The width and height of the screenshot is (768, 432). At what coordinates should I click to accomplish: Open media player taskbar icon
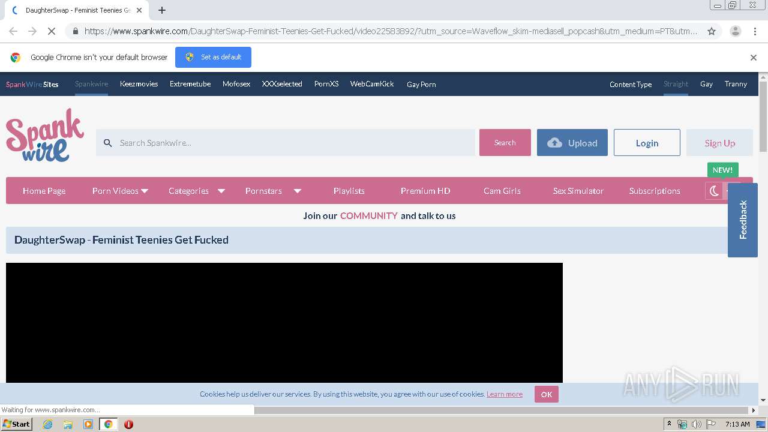point(88,424)
